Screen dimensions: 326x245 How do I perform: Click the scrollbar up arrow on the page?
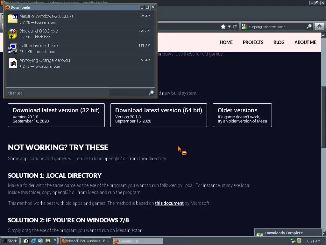[x=323, y=35]
